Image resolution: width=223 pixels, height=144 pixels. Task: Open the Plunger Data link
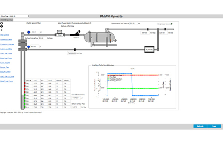click(x=5, y=68)
